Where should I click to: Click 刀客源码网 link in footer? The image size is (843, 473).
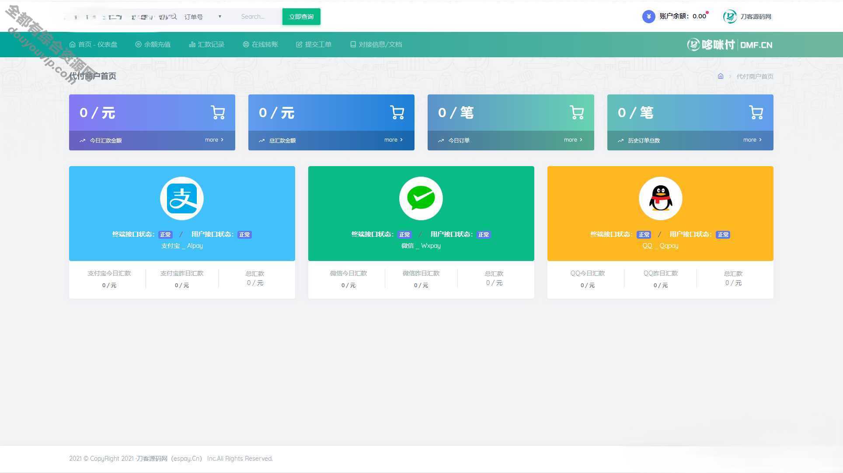(x=152, y=459)
